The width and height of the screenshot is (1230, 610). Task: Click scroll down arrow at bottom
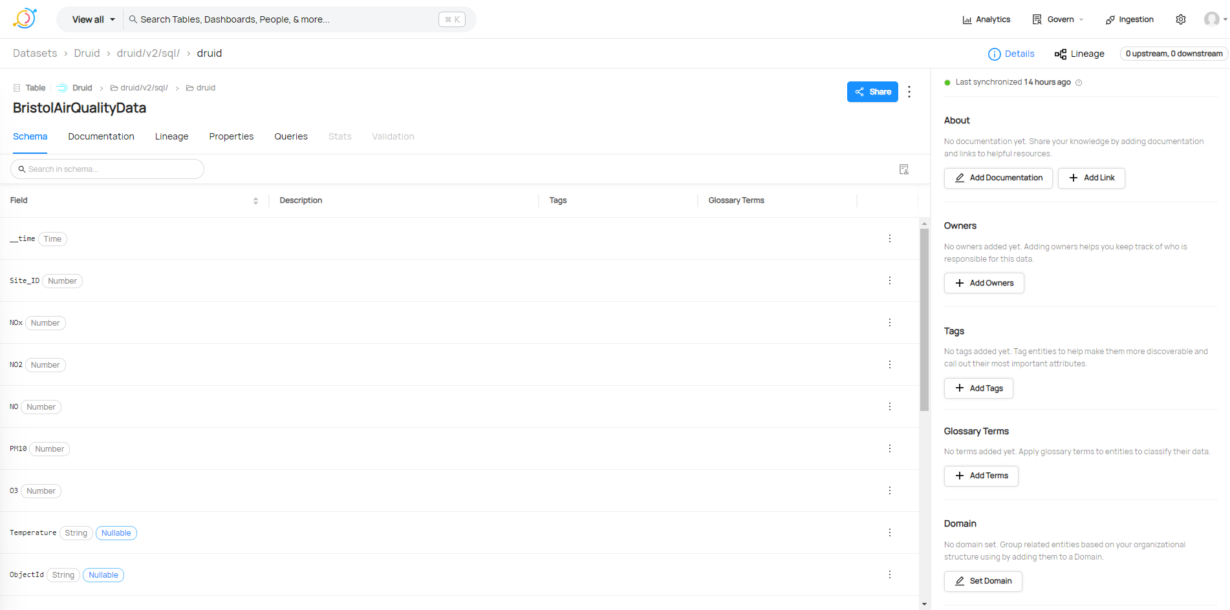[x=924, y=604]
